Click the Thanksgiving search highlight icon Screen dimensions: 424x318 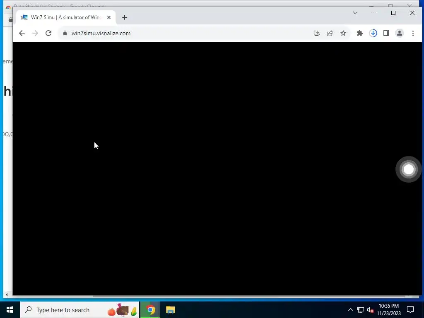point(123,310)
